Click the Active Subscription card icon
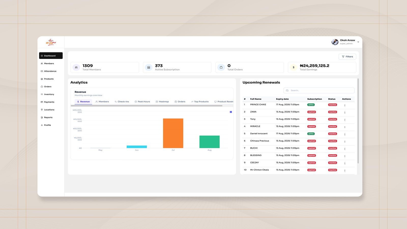The width and height of the screenshot is (407, 229). coord(149,67)
